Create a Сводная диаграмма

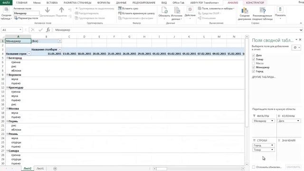click(x=244, y=14)
